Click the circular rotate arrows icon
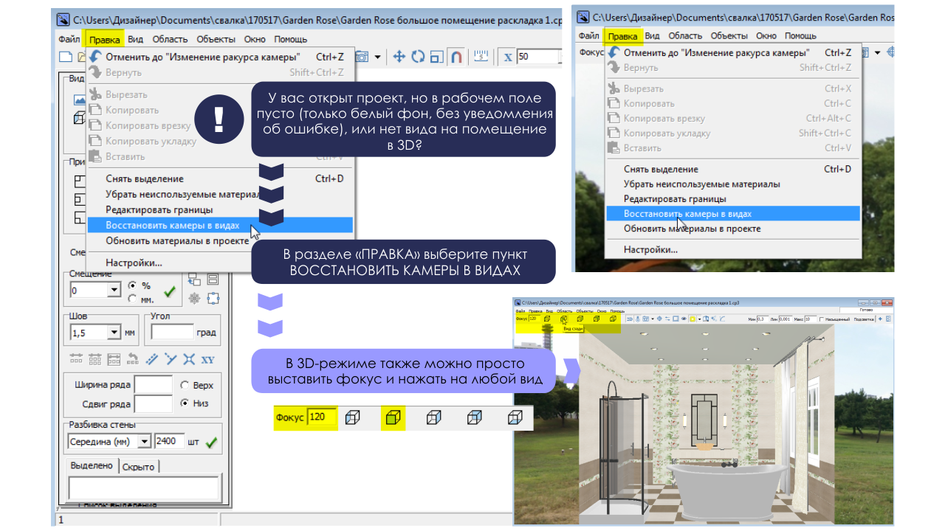Image resolution: width=945 pixels, height=531 pixels. tap(418, 57)
